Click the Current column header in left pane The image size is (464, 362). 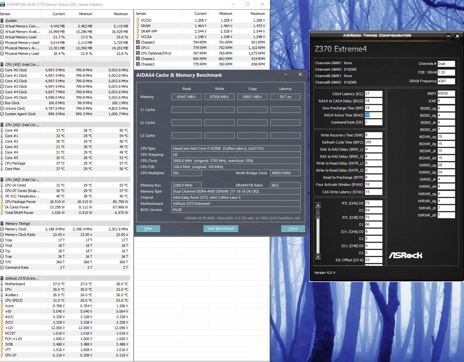pos(54,14)
